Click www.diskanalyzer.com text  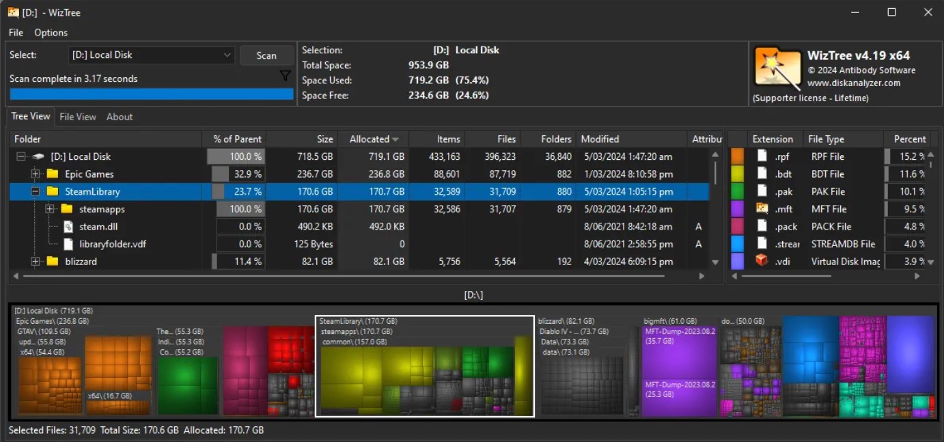[854, 83]
